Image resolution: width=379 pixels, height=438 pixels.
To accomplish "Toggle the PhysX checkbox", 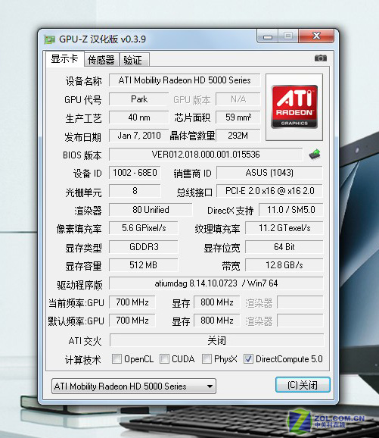I will (207, 358).
